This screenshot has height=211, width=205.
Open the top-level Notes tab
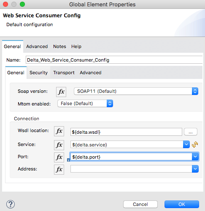(x=59, y=46)
